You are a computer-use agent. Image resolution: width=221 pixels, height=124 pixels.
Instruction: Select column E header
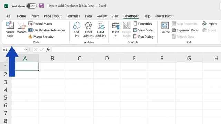pos(134,58)
